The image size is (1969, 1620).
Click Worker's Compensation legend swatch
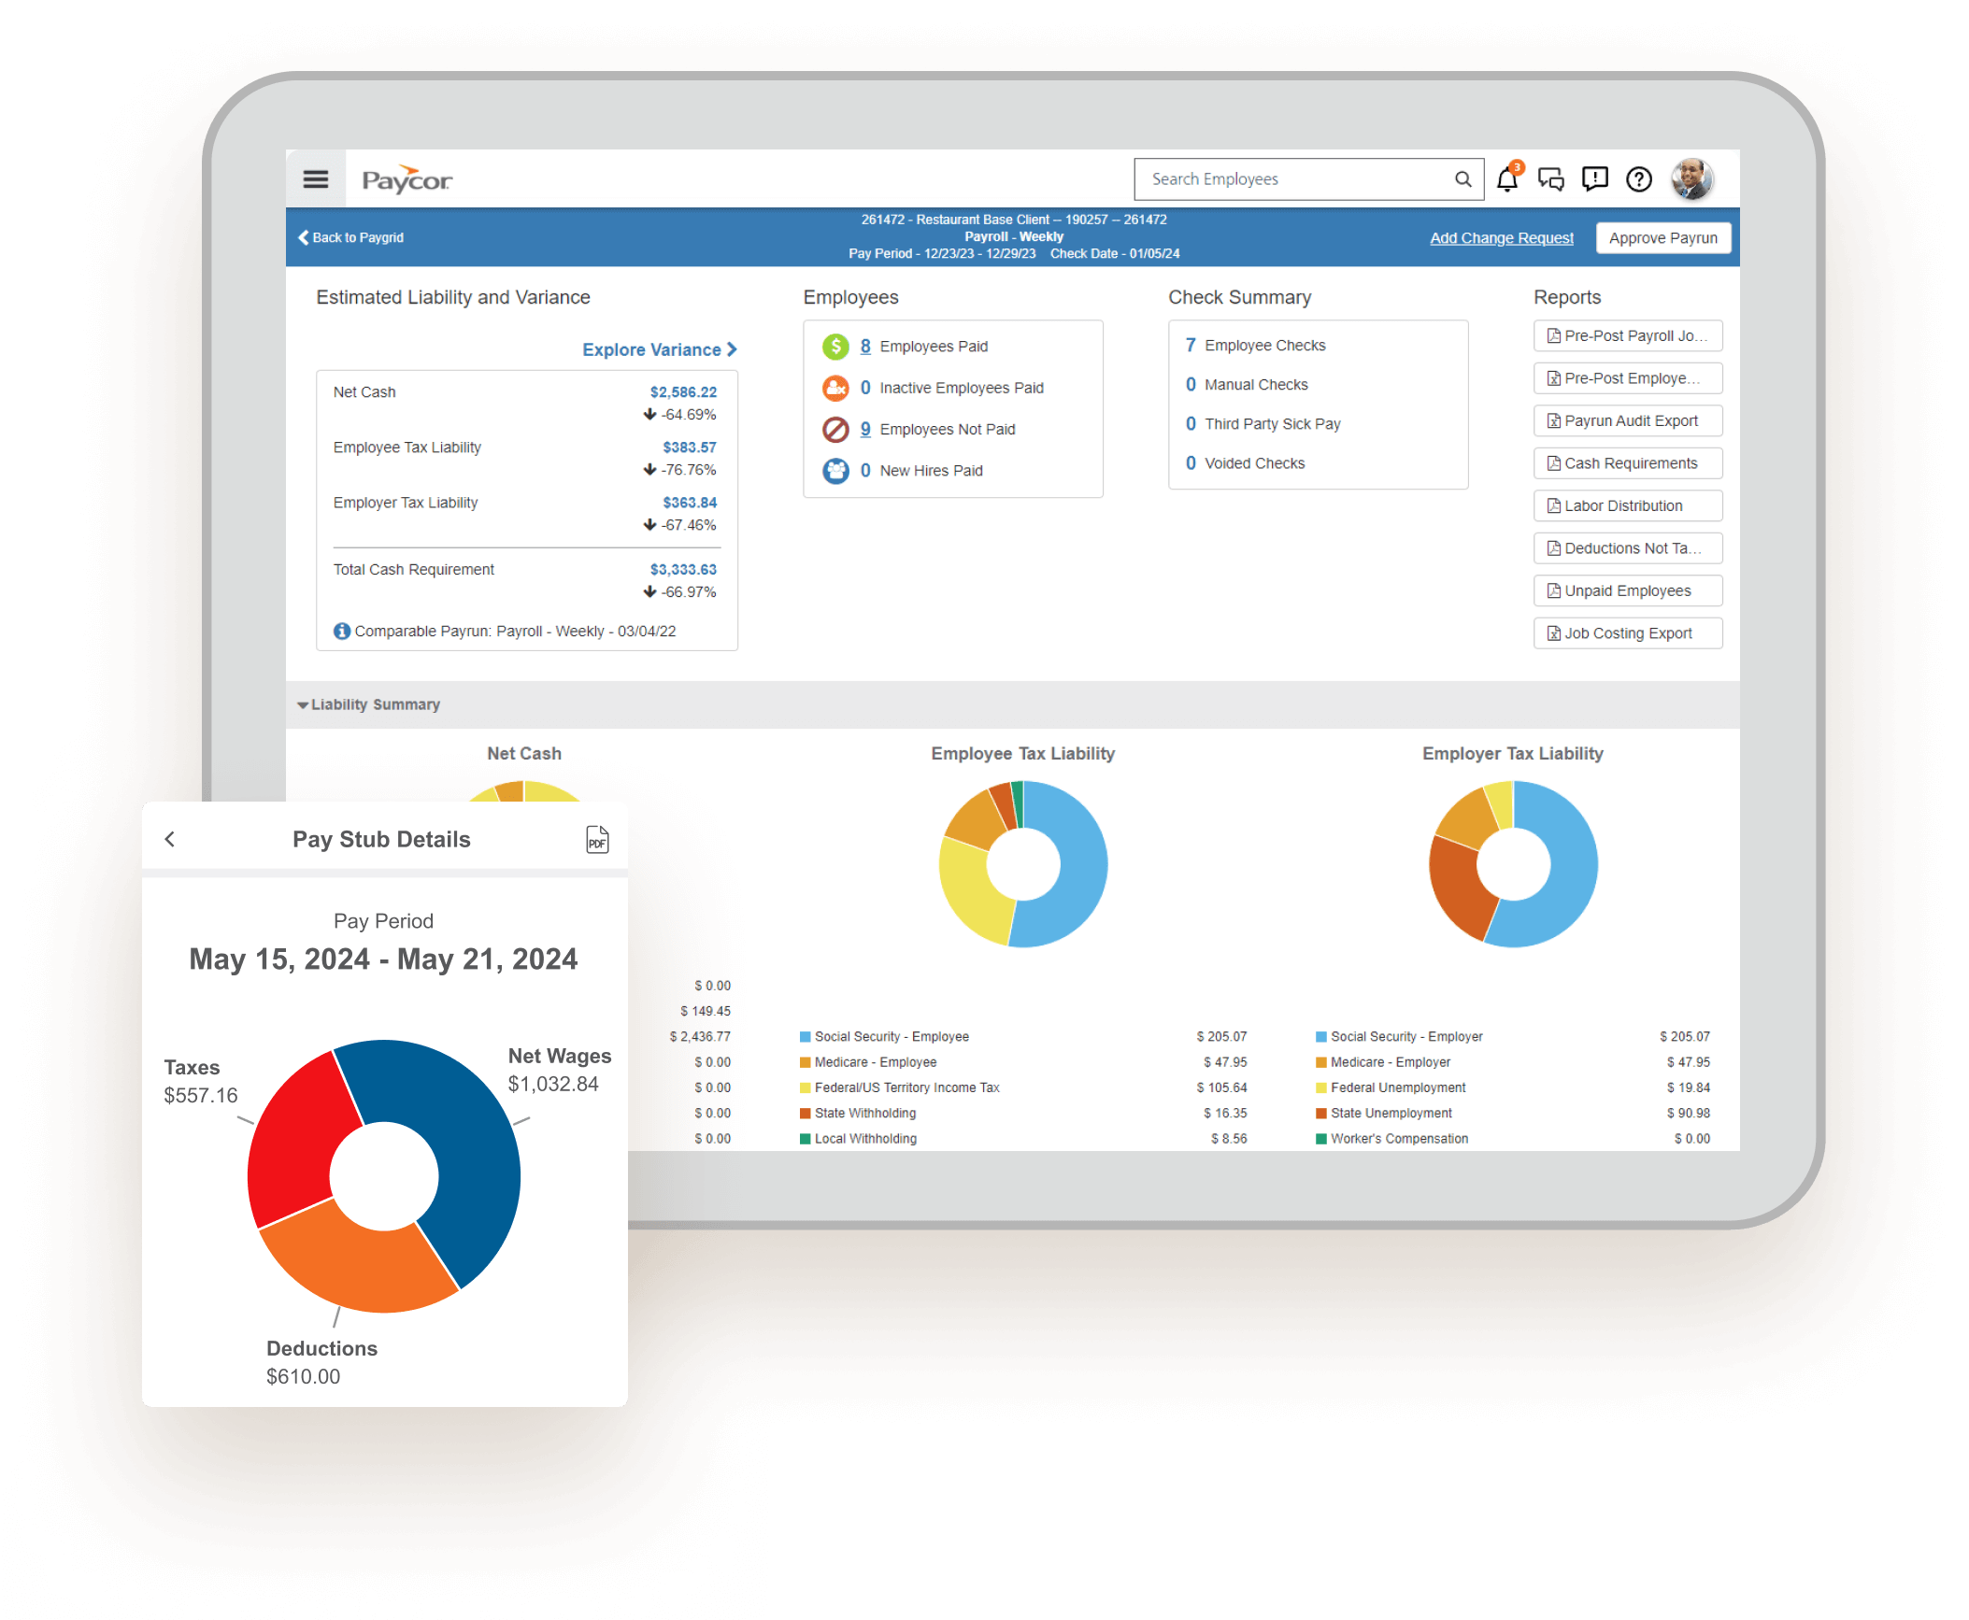(x=1321, y=1139)
